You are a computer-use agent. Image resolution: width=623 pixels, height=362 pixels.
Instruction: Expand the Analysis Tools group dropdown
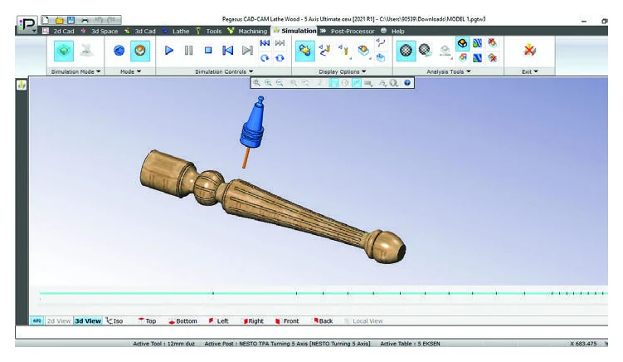[449, 71]
